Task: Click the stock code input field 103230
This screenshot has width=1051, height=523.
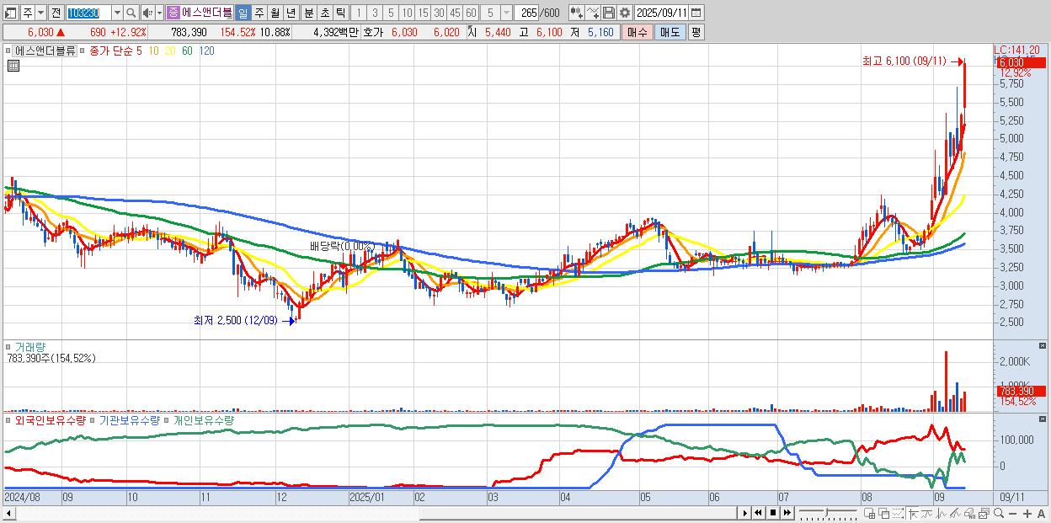Action: [x=89, y=13]
